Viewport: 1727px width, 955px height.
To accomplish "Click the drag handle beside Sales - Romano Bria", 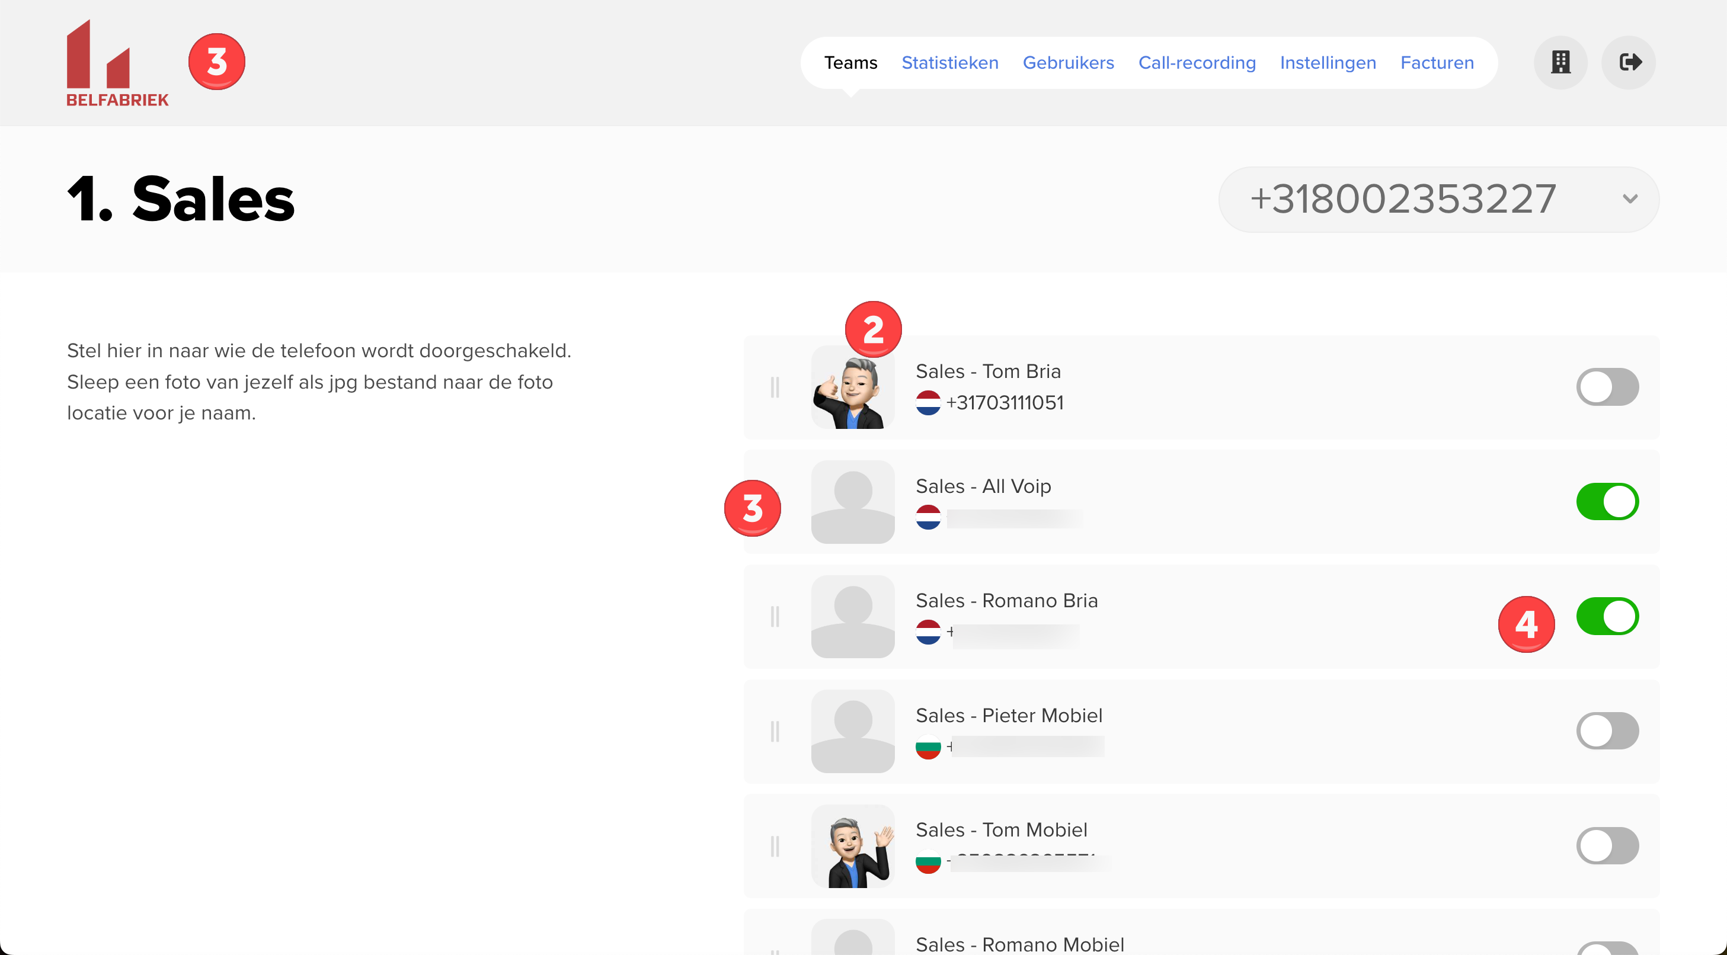I will pos(776,616).
